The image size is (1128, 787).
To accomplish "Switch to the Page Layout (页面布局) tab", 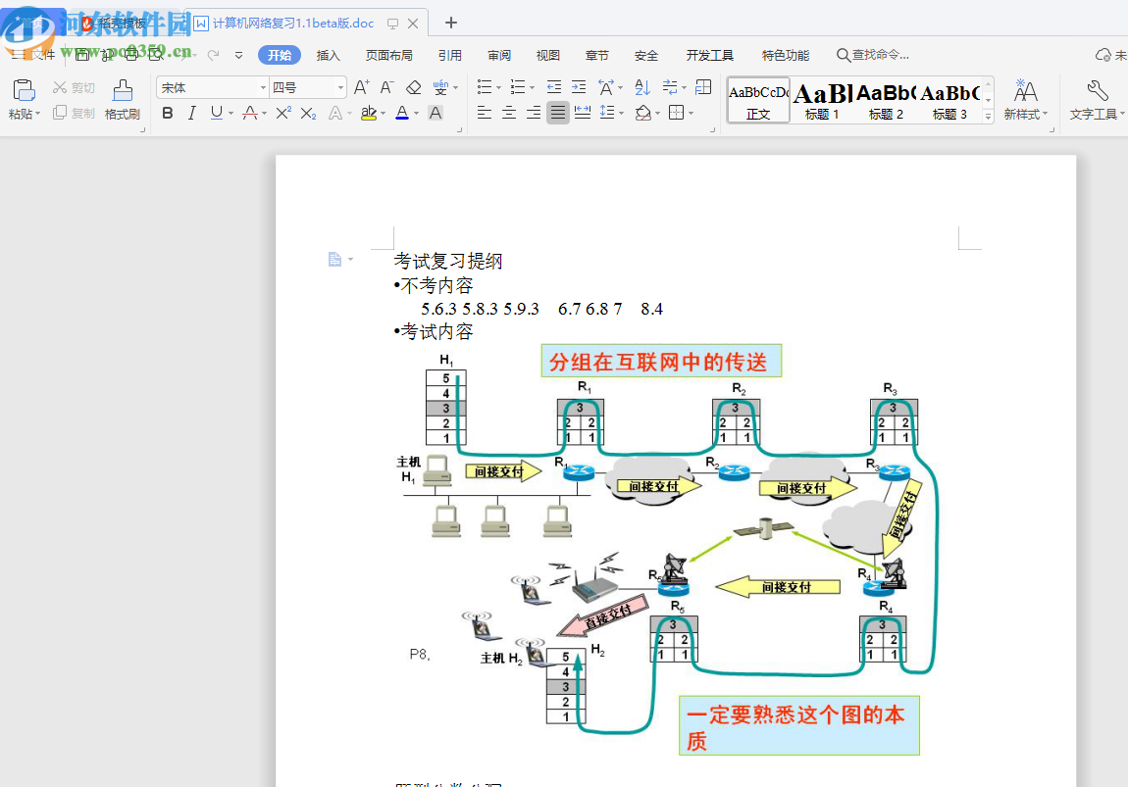I will coord(388,56).
